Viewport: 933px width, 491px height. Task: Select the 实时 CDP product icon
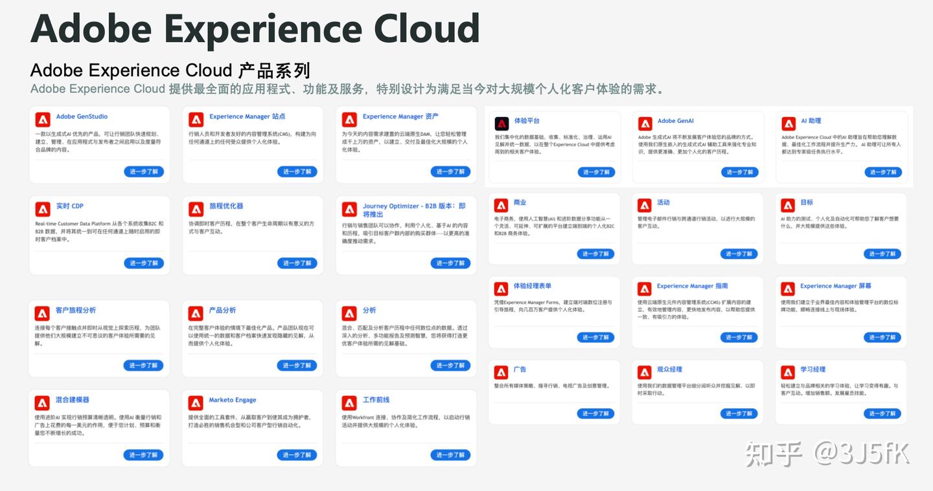coord(43,208)
